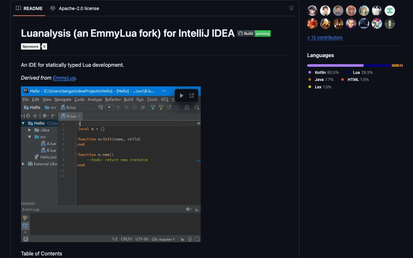Screen dimensions: 413x258
Task: Open the Tools menu in the IDE screenshot
Action: [x=152, y=99]
